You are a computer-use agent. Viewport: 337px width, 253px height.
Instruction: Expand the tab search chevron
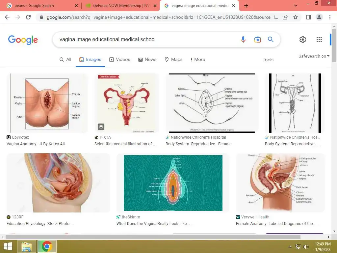[296, 6]
